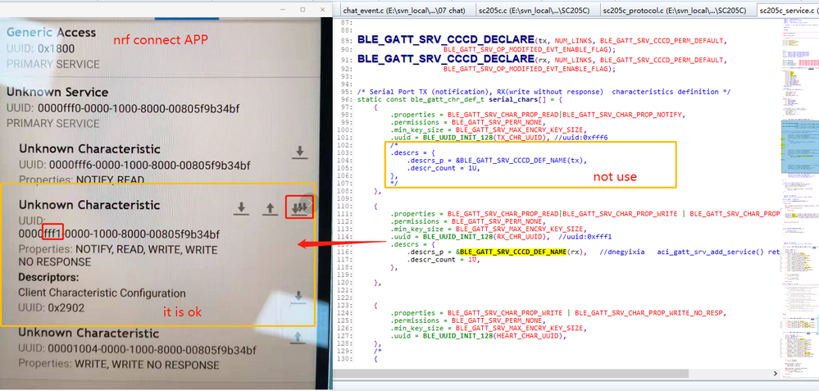Switch to sc205c.c tab

pyautogui.click(x=535, y=10)
